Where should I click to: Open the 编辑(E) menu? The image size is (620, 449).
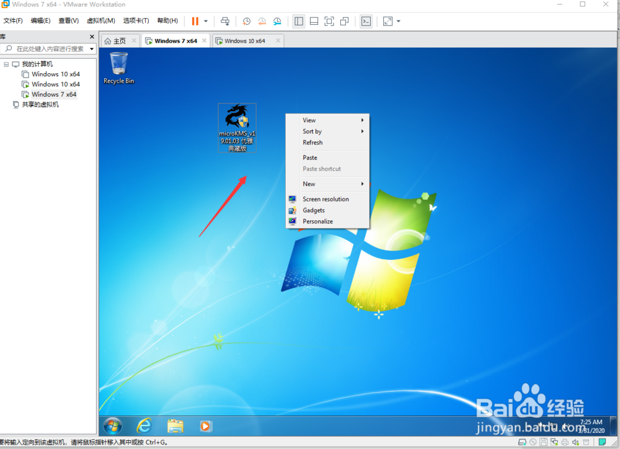(x=41, y=20)
